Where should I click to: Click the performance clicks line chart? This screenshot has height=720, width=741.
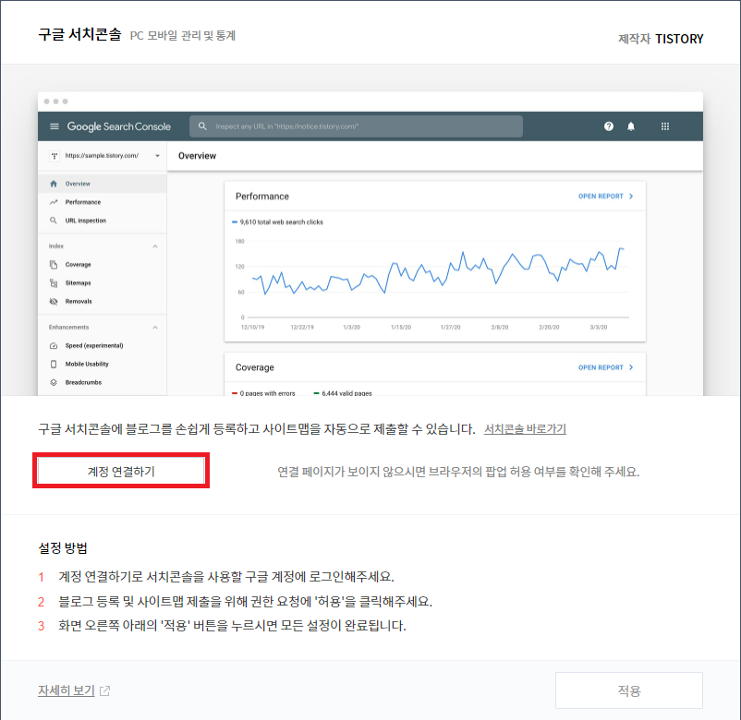pyautogui.click(x=438, y=270)
